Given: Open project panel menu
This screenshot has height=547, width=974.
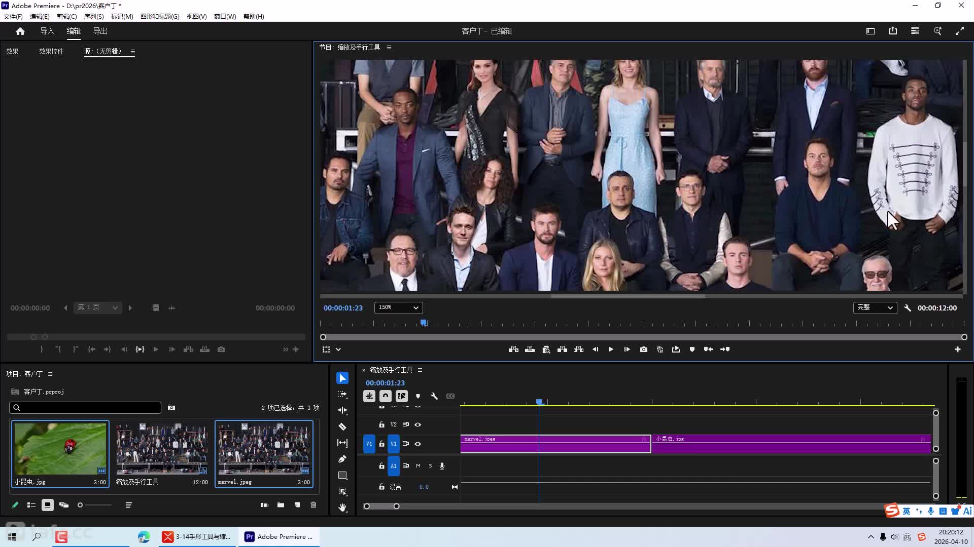Looking at the screenshot, I should click(50, 374).
